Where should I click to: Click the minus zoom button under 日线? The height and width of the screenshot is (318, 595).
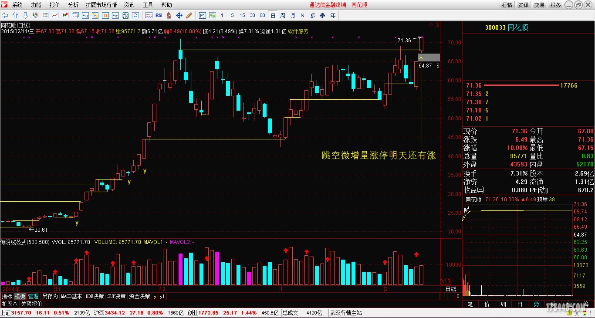coord(451,296)
